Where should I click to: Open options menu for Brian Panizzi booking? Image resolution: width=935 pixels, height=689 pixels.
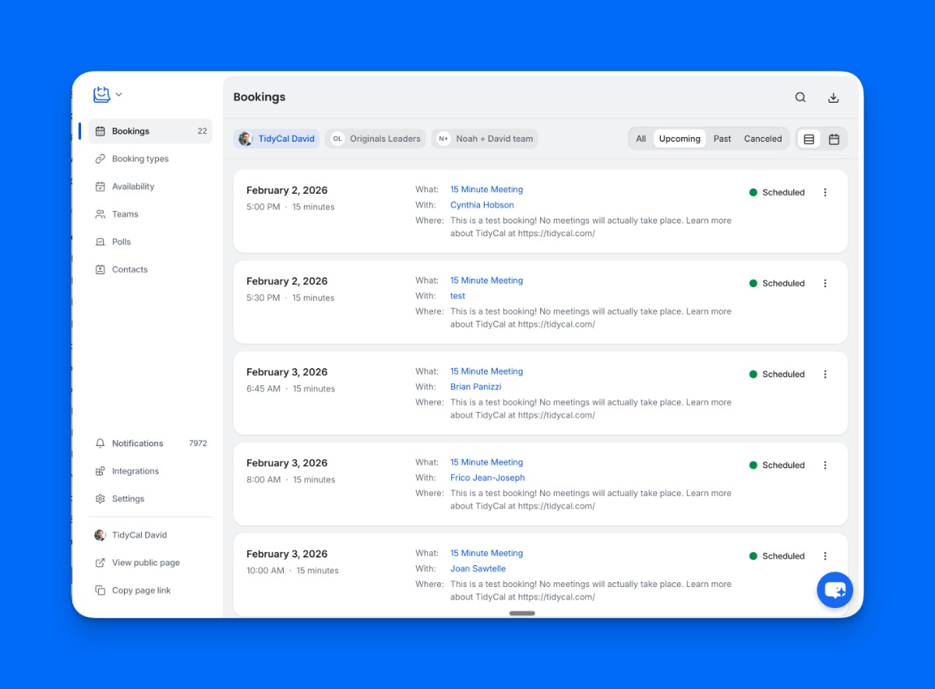[825, 374]
